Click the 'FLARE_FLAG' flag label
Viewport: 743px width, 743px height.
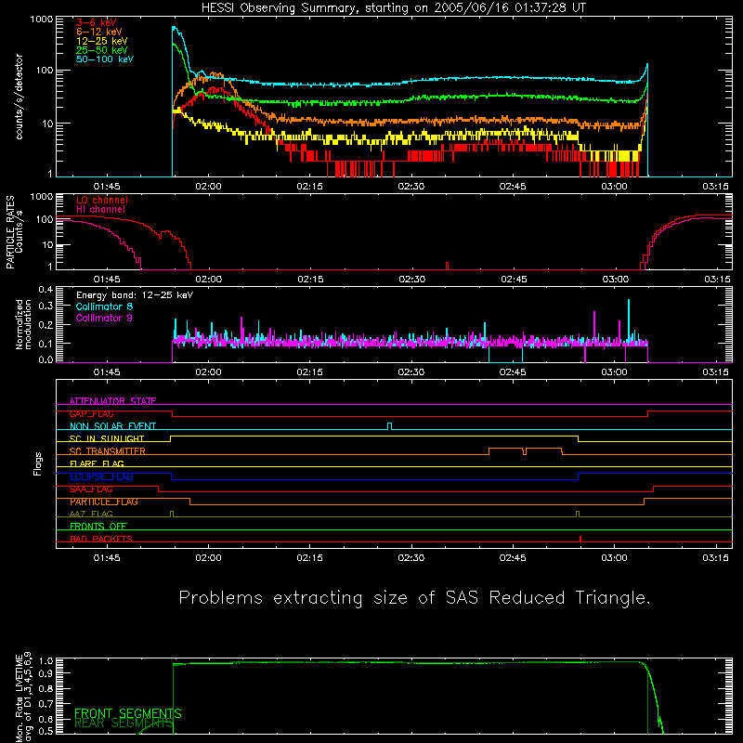(97, 463)
